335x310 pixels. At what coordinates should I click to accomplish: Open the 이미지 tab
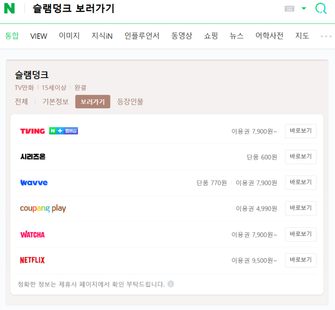tap(69, 36)
